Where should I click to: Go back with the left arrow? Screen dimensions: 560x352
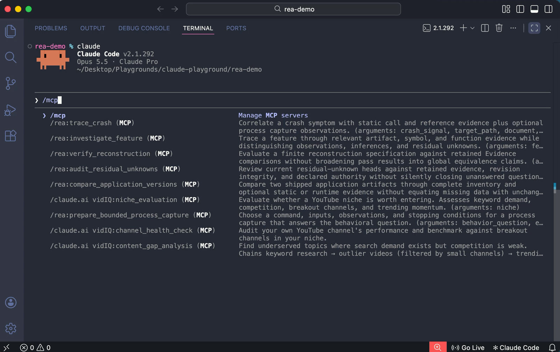(160, 9)
